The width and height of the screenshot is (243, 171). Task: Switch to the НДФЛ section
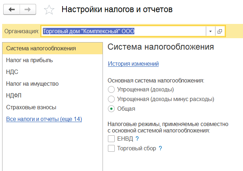pyautogui.click(x=14, y=95)
